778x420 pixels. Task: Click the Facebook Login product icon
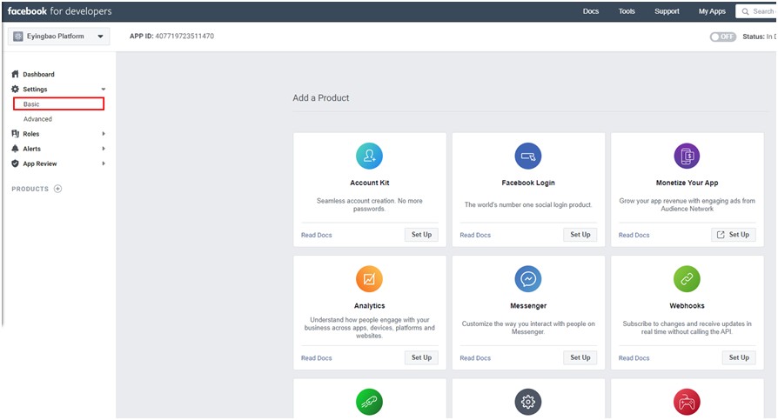[x=528, y=156]
